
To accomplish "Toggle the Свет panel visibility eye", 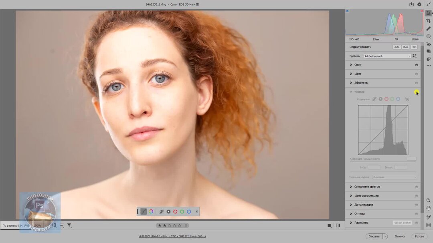I will click(x=416, y=65).
